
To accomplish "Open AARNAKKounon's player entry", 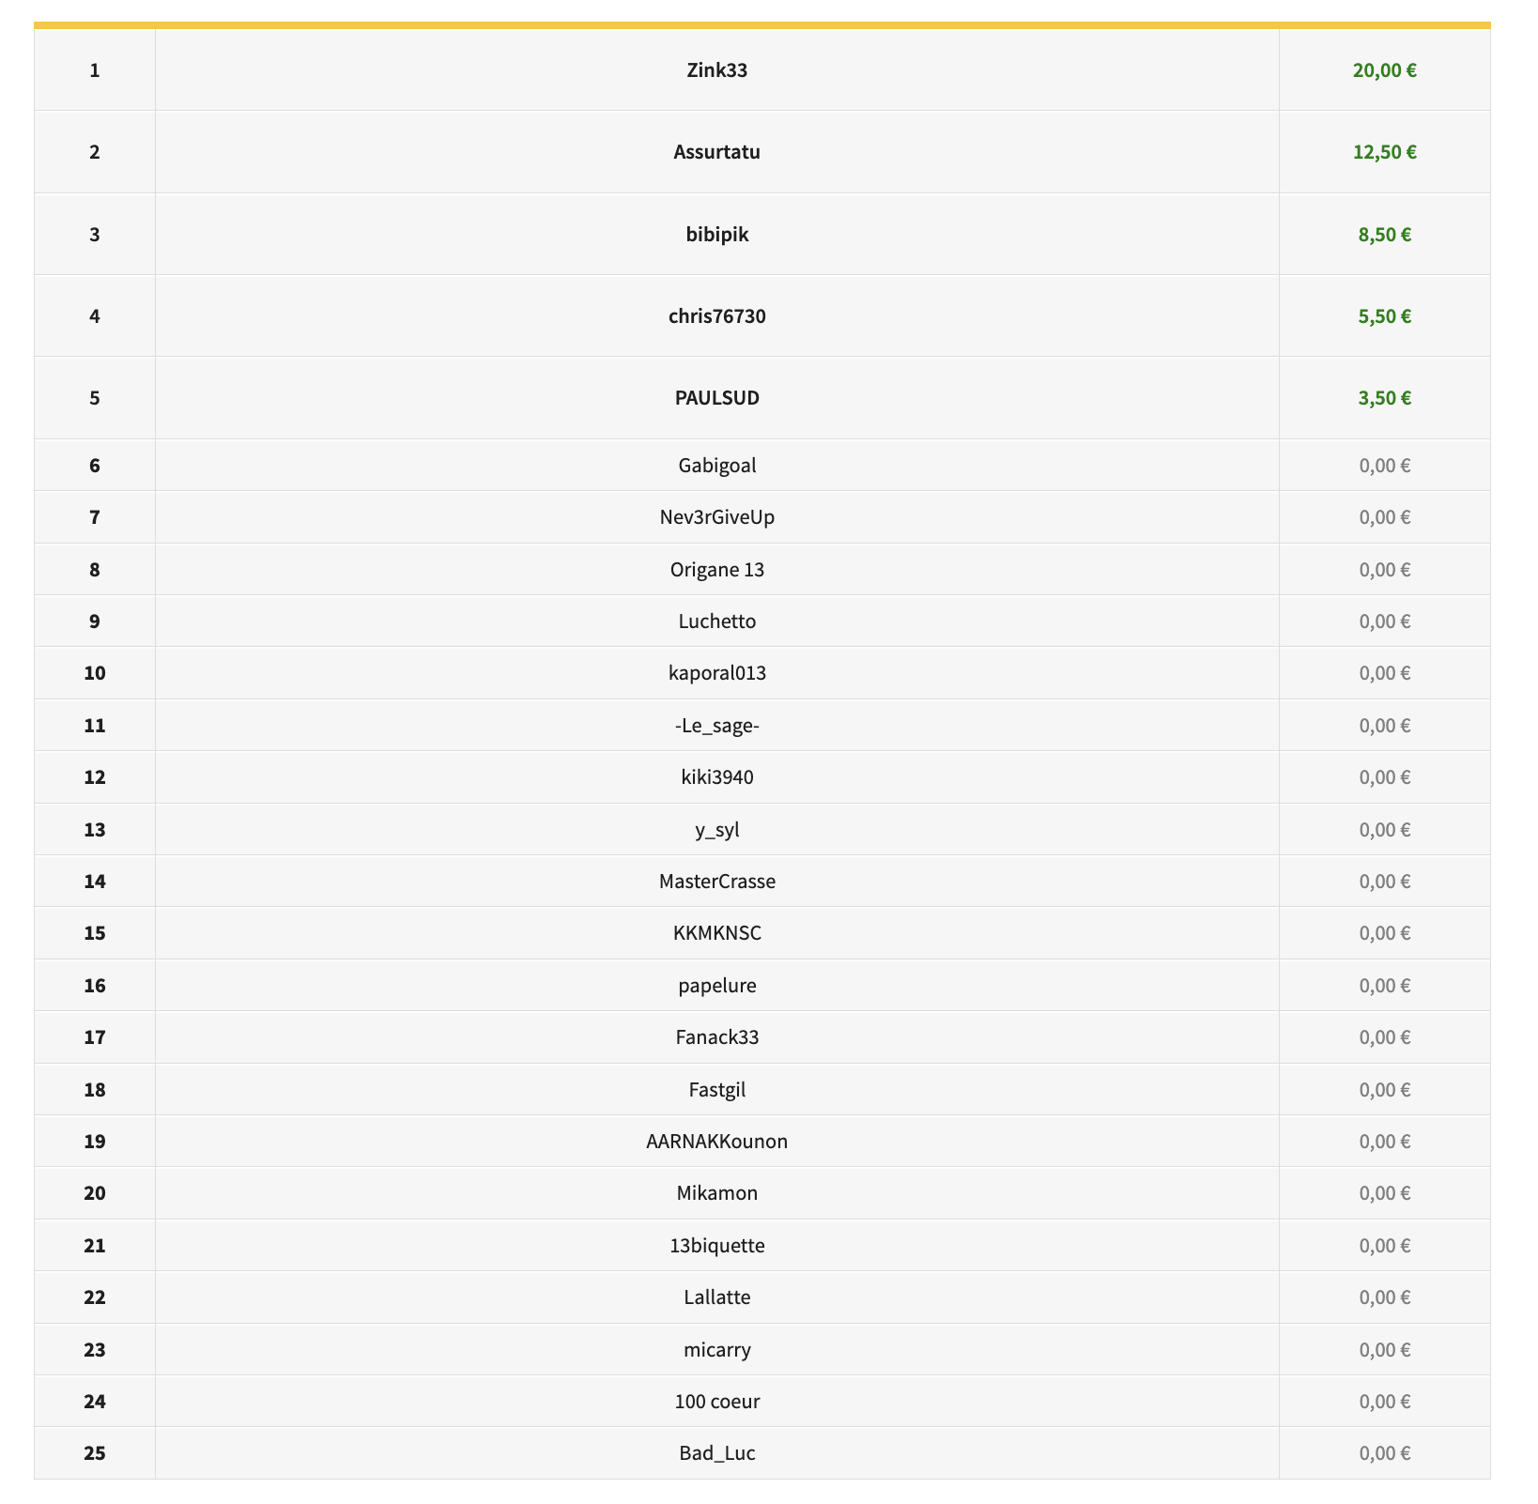I will pos(716,1142).
